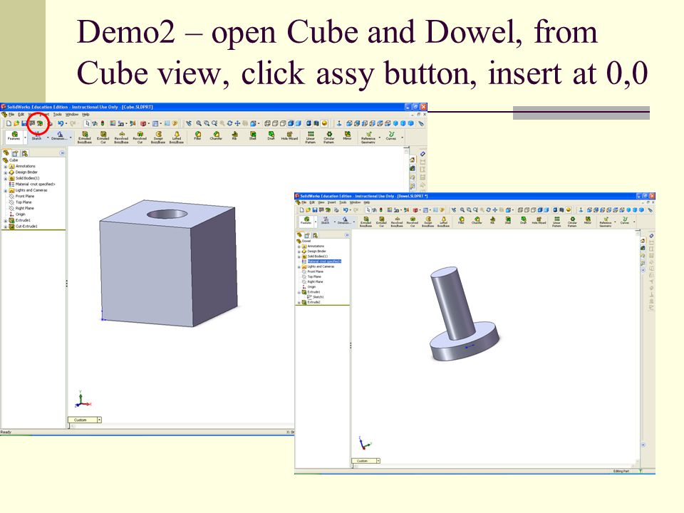Viewport: 684px width, 513px height.
Task: Select Fillet tool in Dowel window
Action: 462,220
